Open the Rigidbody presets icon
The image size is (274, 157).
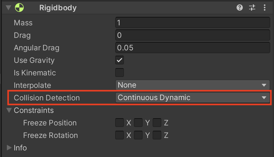(x=252, y=8)
